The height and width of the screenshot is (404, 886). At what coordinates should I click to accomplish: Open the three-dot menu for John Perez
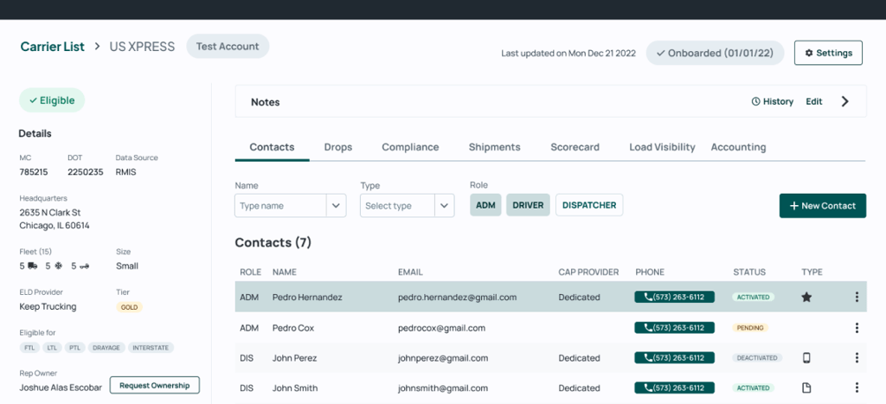857,357
